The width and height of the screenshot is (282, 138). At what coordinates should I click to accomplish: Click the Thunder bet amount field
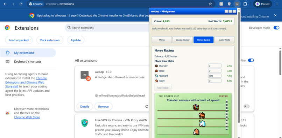[x=215, y=66]
